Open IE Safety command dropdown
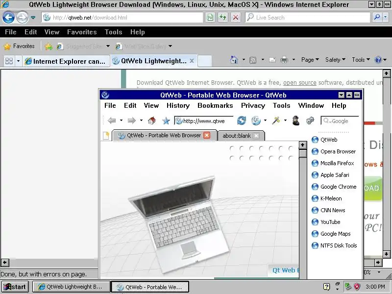The height and width of the screenshot is (294, 392). [335, 60]
